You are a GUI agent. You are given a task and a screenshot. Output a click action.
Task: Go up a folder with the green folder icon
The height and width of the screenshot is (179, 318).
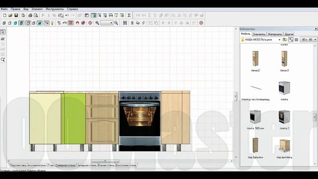(x=285, y=40)
